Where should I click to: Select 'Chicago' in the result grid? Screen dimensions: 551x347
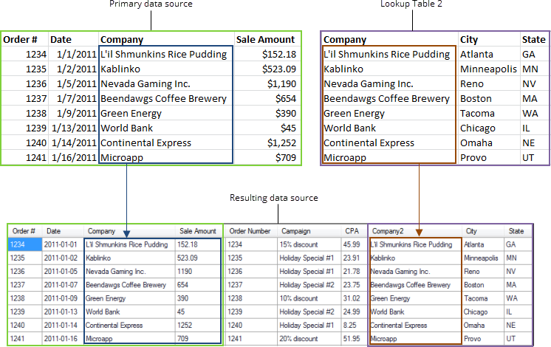click(476, 312)
